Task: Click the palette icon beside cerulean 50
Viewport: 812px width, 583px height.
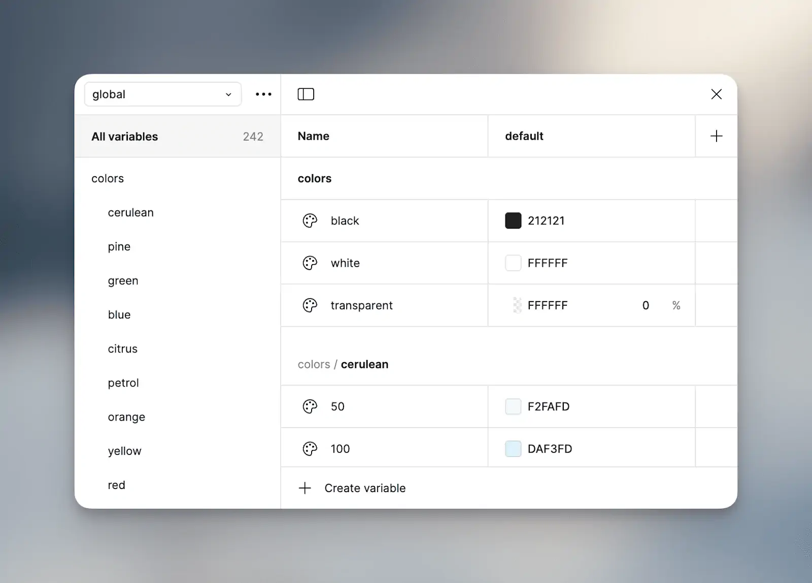Action: pos(310,406)
